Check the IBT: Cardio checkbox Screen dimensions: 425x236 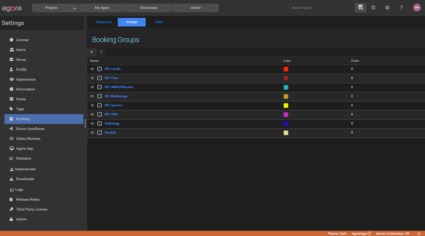tap(100, 69)
